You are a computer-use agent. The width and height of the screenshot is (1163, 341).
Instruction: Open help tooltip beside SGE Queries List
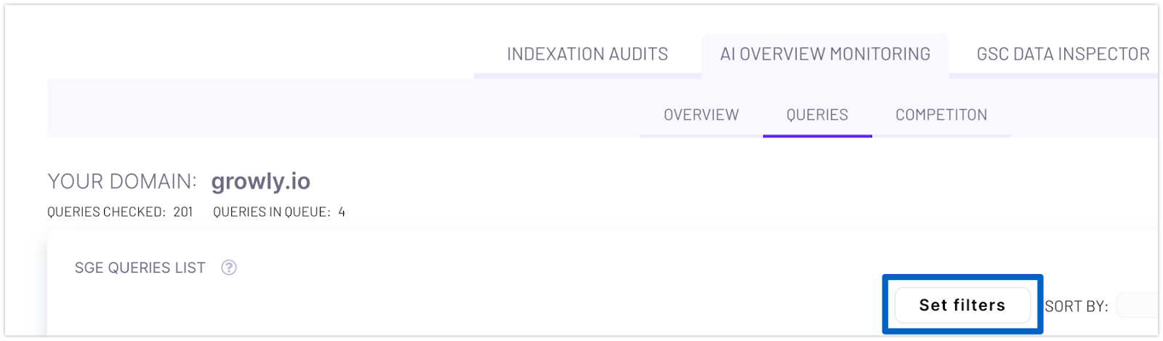[x=229, y=268]
